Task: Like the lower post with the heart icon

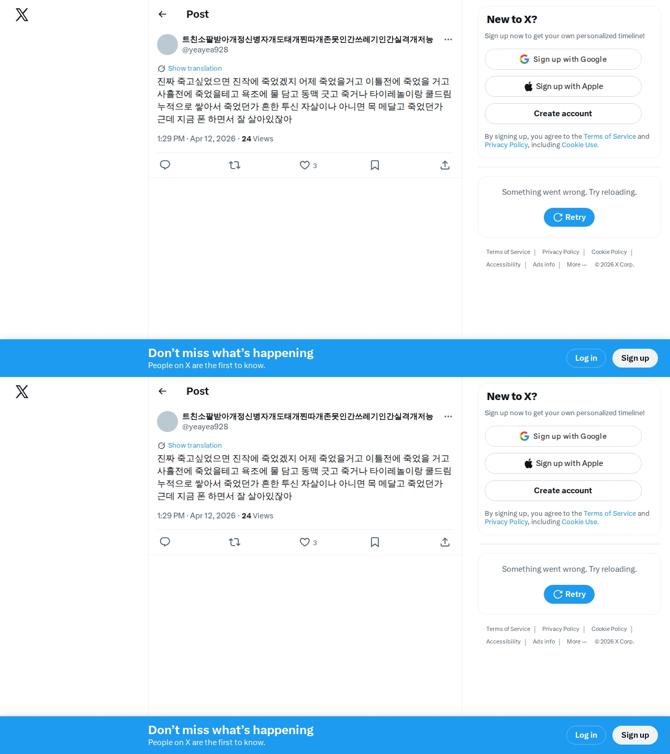Action: pos(305,542)
